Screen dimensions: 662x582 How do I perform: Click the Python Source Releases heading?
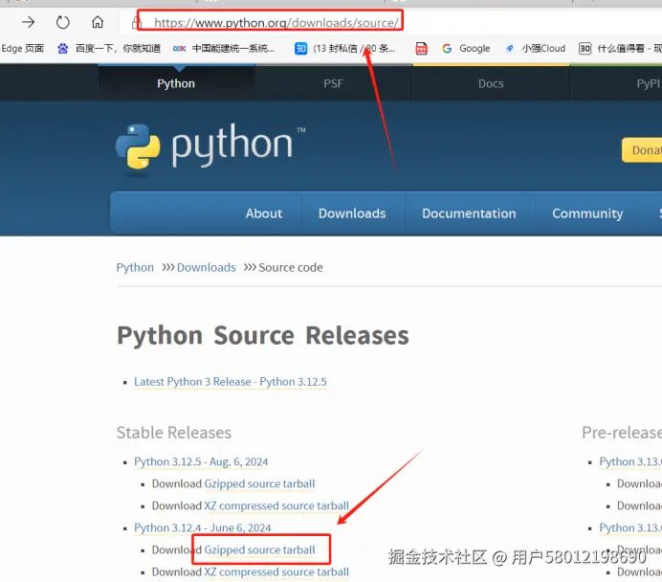263,335
